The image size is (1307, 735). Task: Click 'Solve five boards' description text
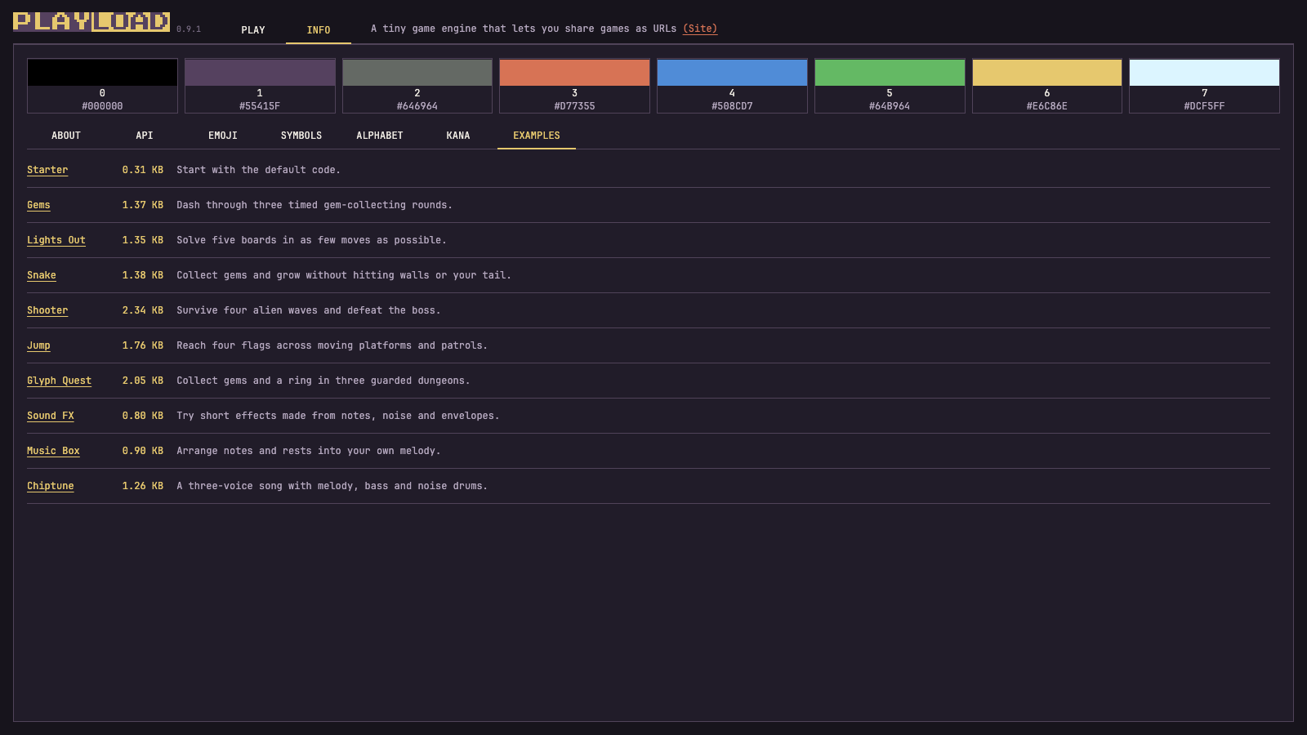[x=311, y=240]
